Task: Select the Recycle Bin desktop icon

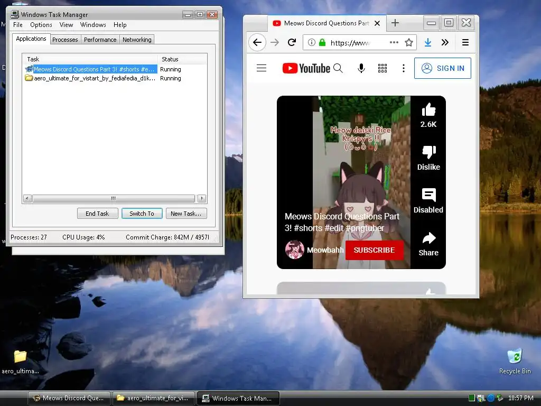Action: [x=515, y=361]
